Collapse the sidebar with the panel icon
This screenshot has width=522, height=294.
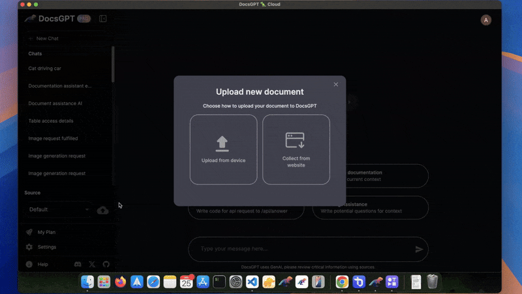click(103, 19)
